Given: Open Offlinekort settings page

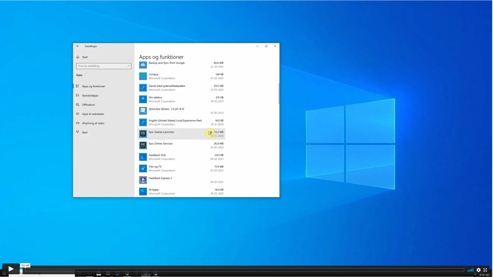Looking at the screenshot, I should coord(88,105).
